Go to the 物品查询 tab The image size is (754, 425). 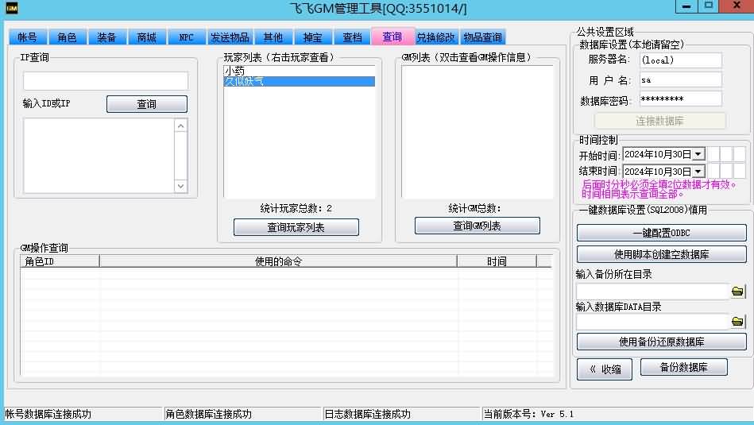(482, 37)
